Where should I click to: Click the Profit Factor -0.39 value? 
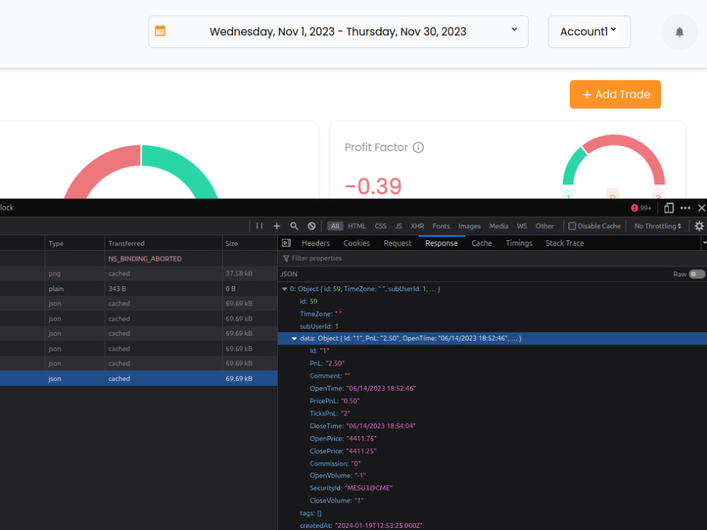point(373,186)
